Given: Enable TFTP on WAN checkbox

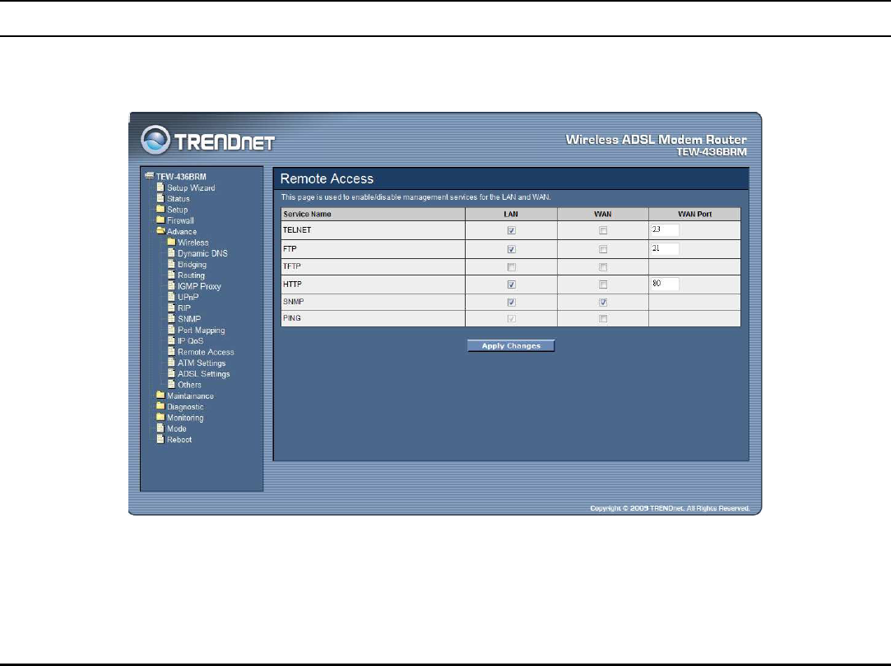Looking at the screenshot, I should tap(603, 267).
